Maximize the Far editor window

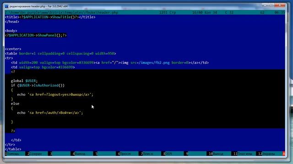point(271,5)
